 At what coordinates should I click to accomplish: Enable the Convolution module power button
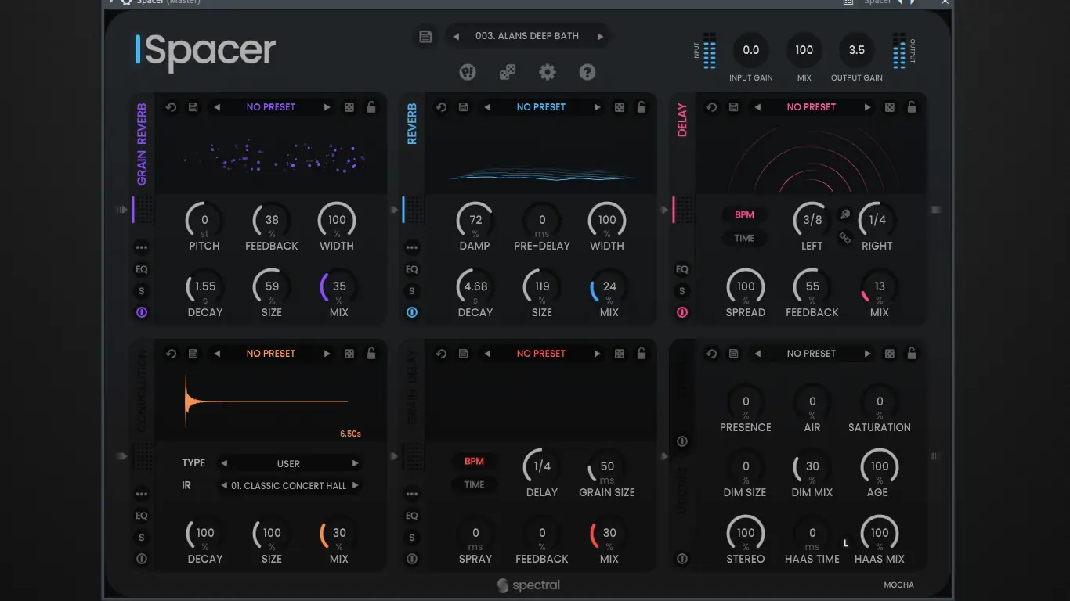[142, 559]
